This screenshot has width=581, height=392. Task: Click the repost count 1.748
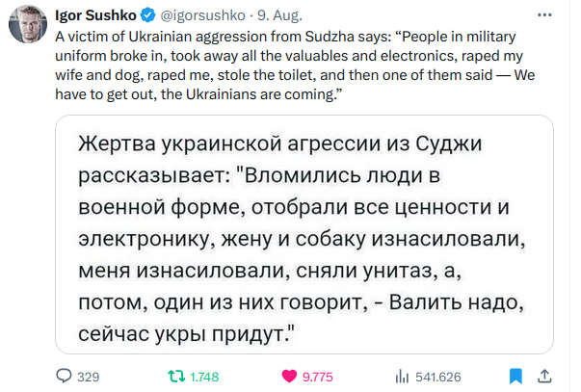tap(203, 376)
